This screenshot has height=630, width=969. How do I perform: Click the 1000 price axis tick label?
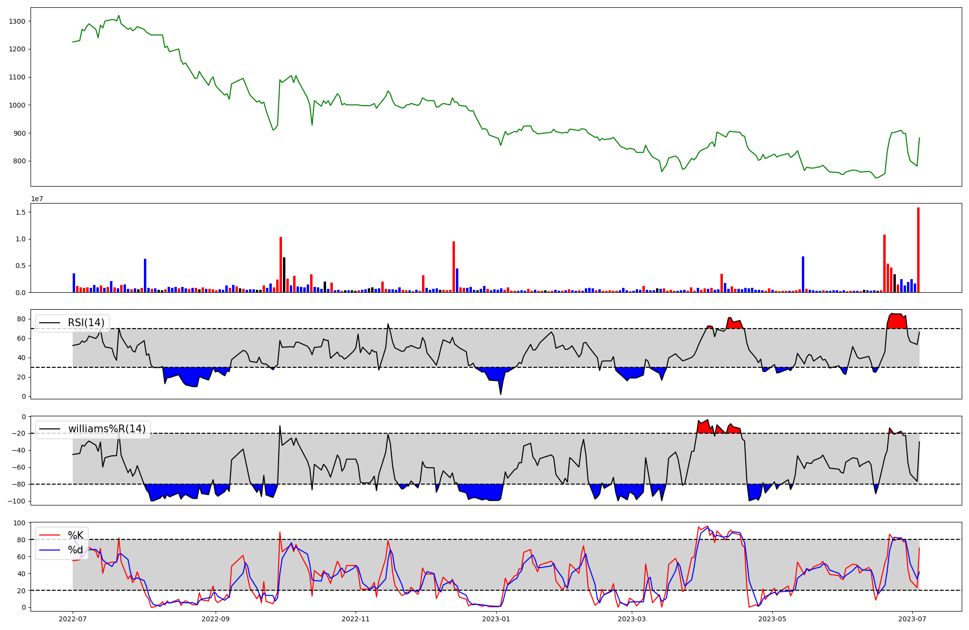[17, 105]
